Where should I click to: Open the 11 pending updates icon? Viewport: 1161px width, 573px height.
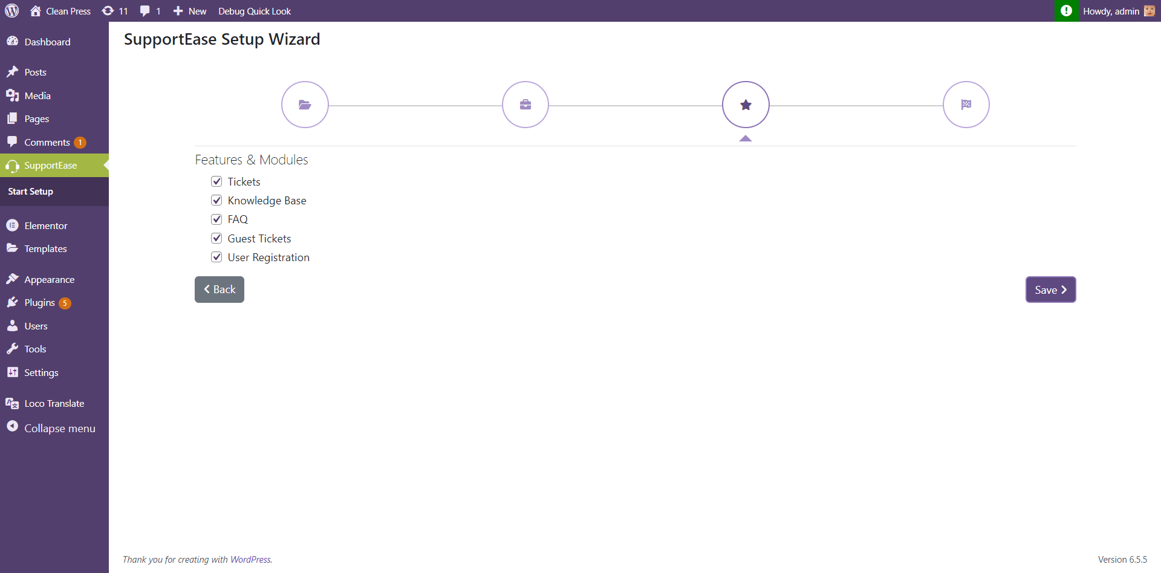tap(108, 11)
